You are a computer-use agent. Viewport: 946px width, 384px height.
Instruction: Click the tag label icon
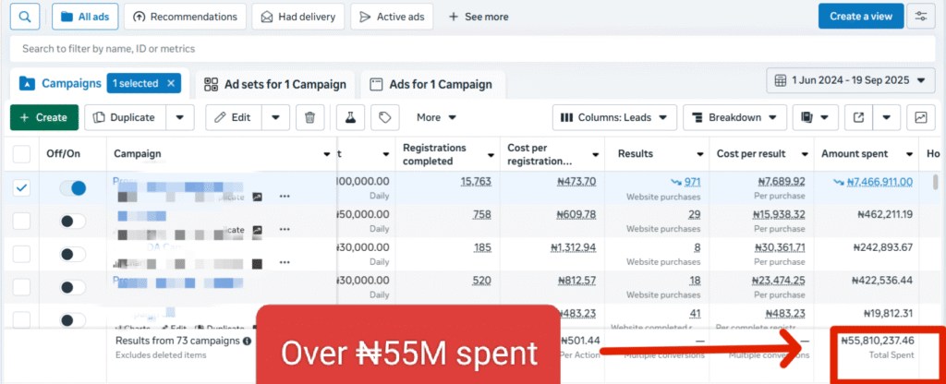point(384,117)
